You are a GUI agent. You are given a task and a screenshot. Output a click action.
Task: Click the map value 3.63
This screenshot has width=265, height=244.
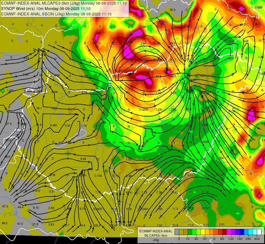[190, 175]
